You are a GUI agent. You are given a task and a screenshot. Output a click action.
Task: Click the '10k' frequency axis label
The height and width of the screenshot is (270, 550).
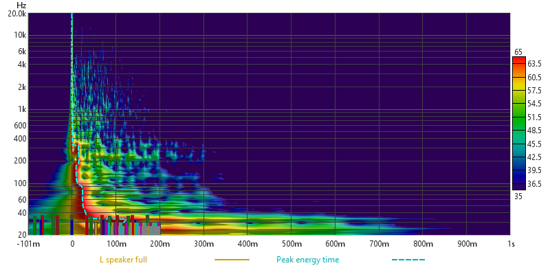[x=21, y=35]
